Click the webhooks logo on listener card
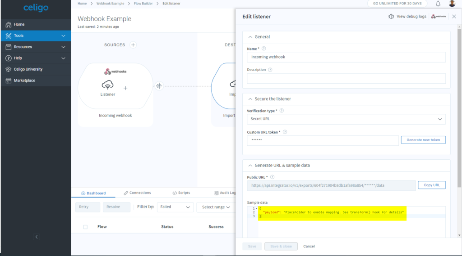The width and height of the screenshot is (462, 256). point(115,72)
